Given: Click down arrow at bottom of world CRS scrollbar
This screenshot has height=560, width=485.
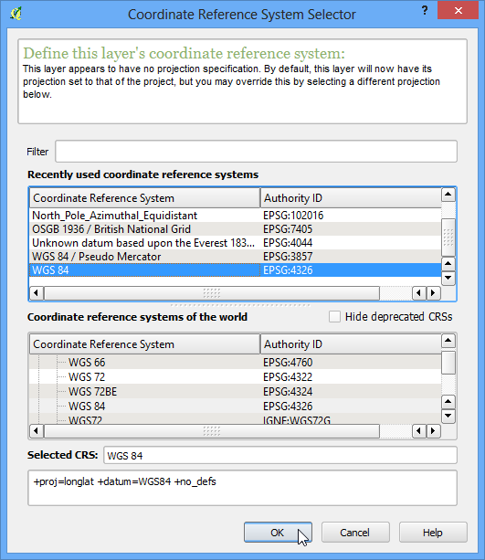Looking at the screenshot, I should (x=448, y=416).
